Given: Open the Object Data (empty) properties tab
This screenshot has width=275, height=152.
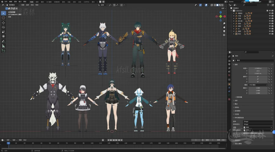Looking at the screenshot, I should coord(229,95).
